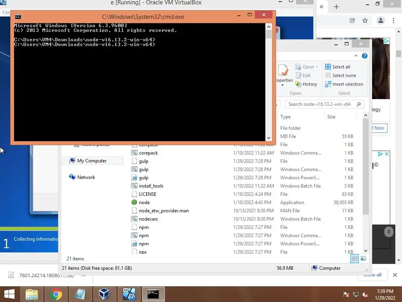Select the npx file row

(x=143, y=252)
